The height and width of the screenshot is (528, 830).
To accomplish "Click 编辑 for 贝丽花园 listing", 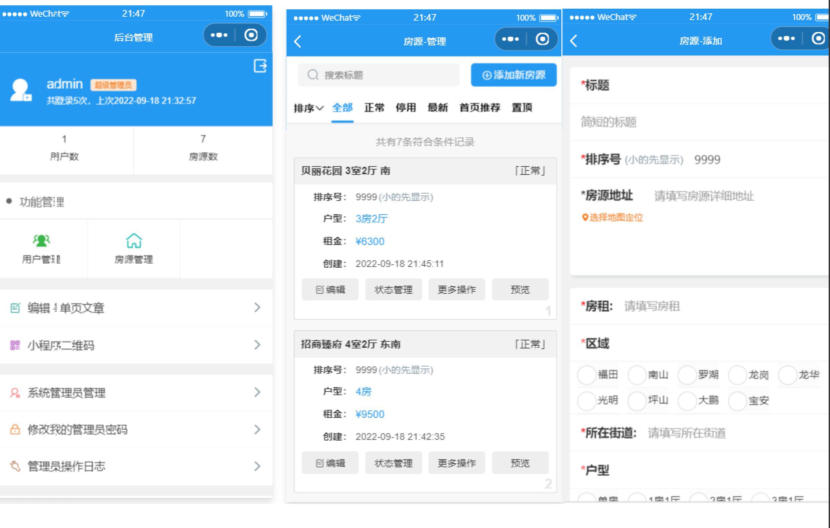I will click(x=330, y=289).
